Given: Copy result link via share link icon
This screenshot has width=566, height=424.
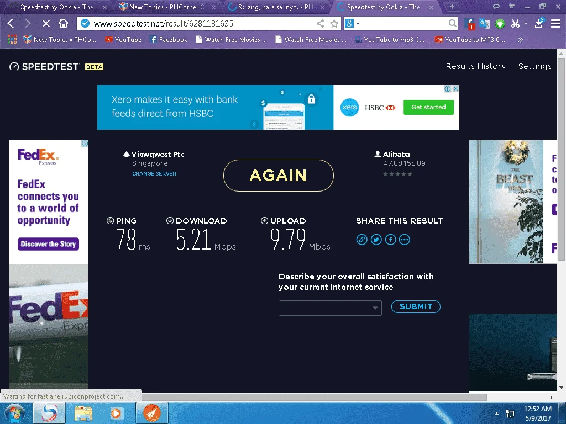Looking at the screenshot, I should point(361,240).
